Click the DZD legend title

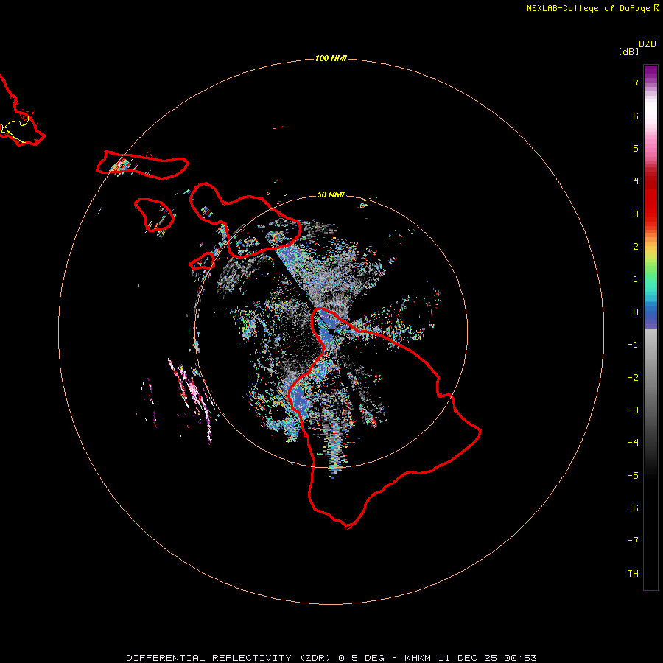click(x=648, y=44)
